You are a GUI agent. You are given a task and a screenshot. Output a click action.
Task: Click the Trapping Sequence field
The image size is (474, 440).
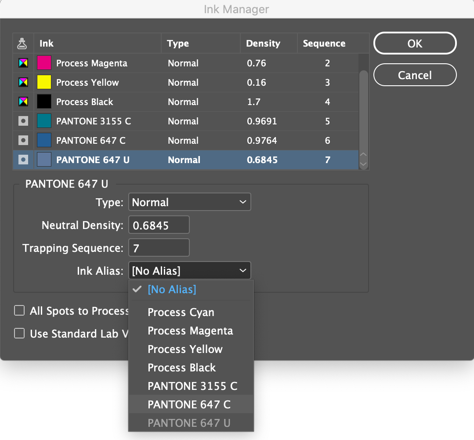point(159,247)
